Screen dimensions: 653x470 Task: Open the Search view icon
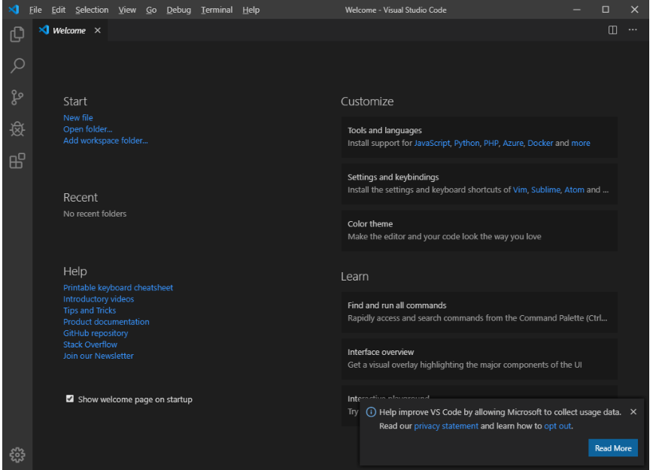[17, 65]
